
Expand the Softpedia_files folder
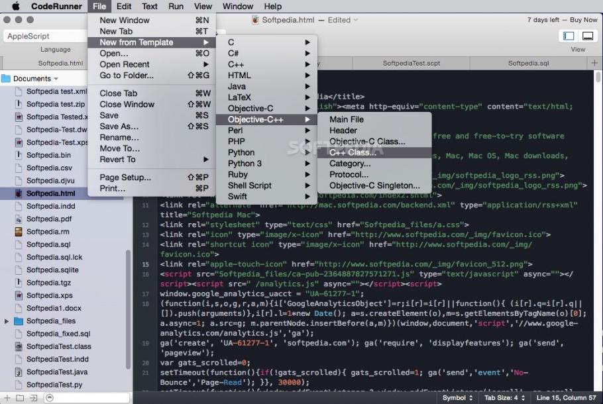coord(6,321)
